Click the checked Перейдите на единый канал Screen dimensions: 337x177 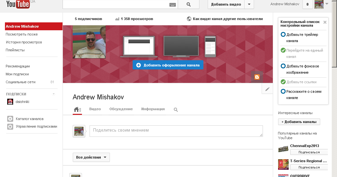click(x=303, y=54)
